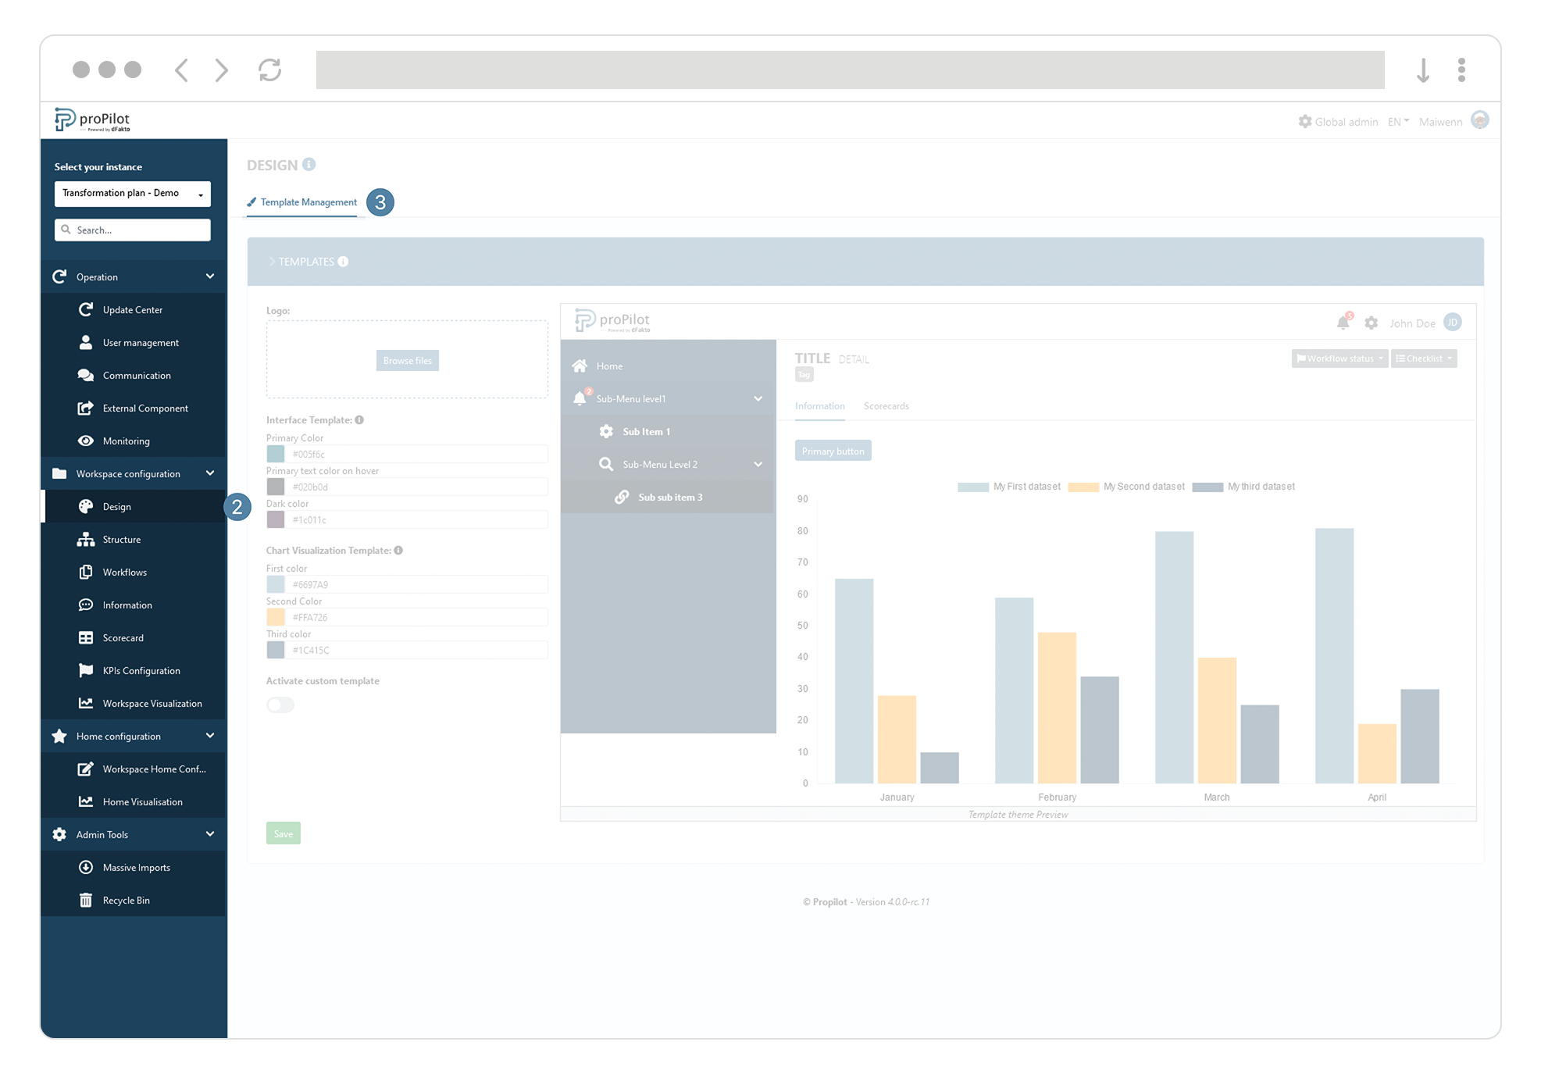
Task: Open the EN language dropdown
Action: (x=1398, y=122)
